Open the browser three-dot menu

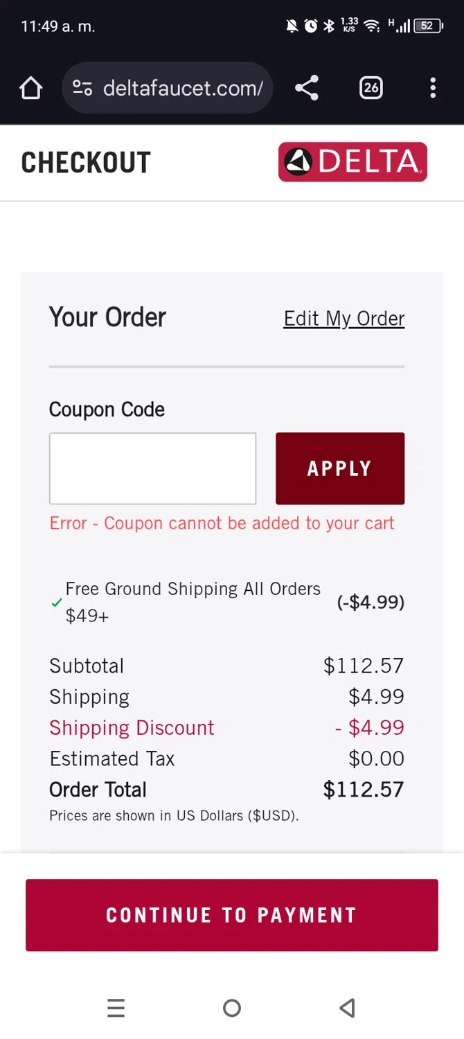click(x=433, y=88)
